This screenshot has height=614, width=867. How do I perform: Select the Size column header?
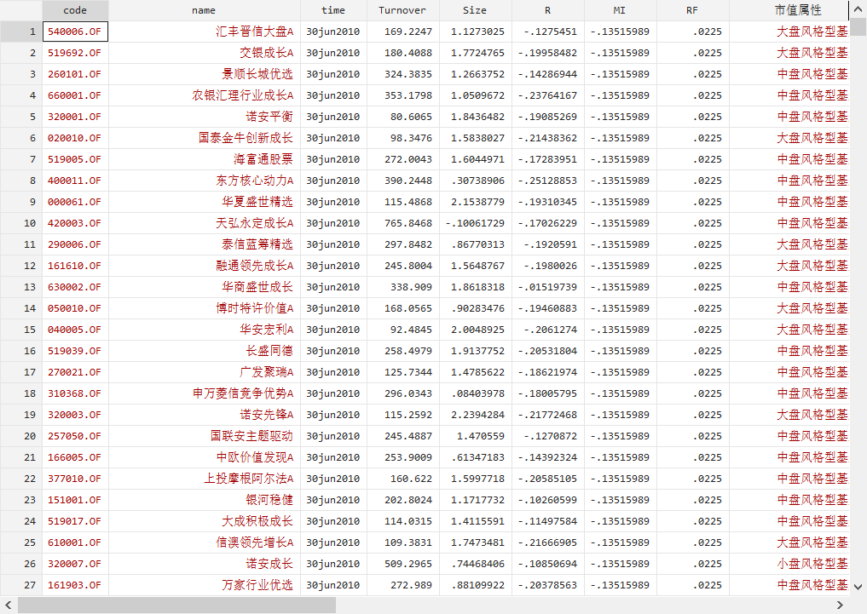tap(476, 10)
